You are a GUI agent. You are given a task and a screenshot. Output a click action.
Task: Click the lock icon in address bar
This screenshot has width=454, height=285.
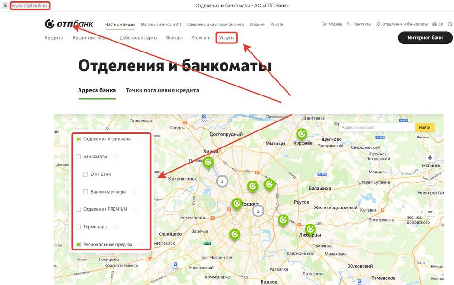click(5, 6)
